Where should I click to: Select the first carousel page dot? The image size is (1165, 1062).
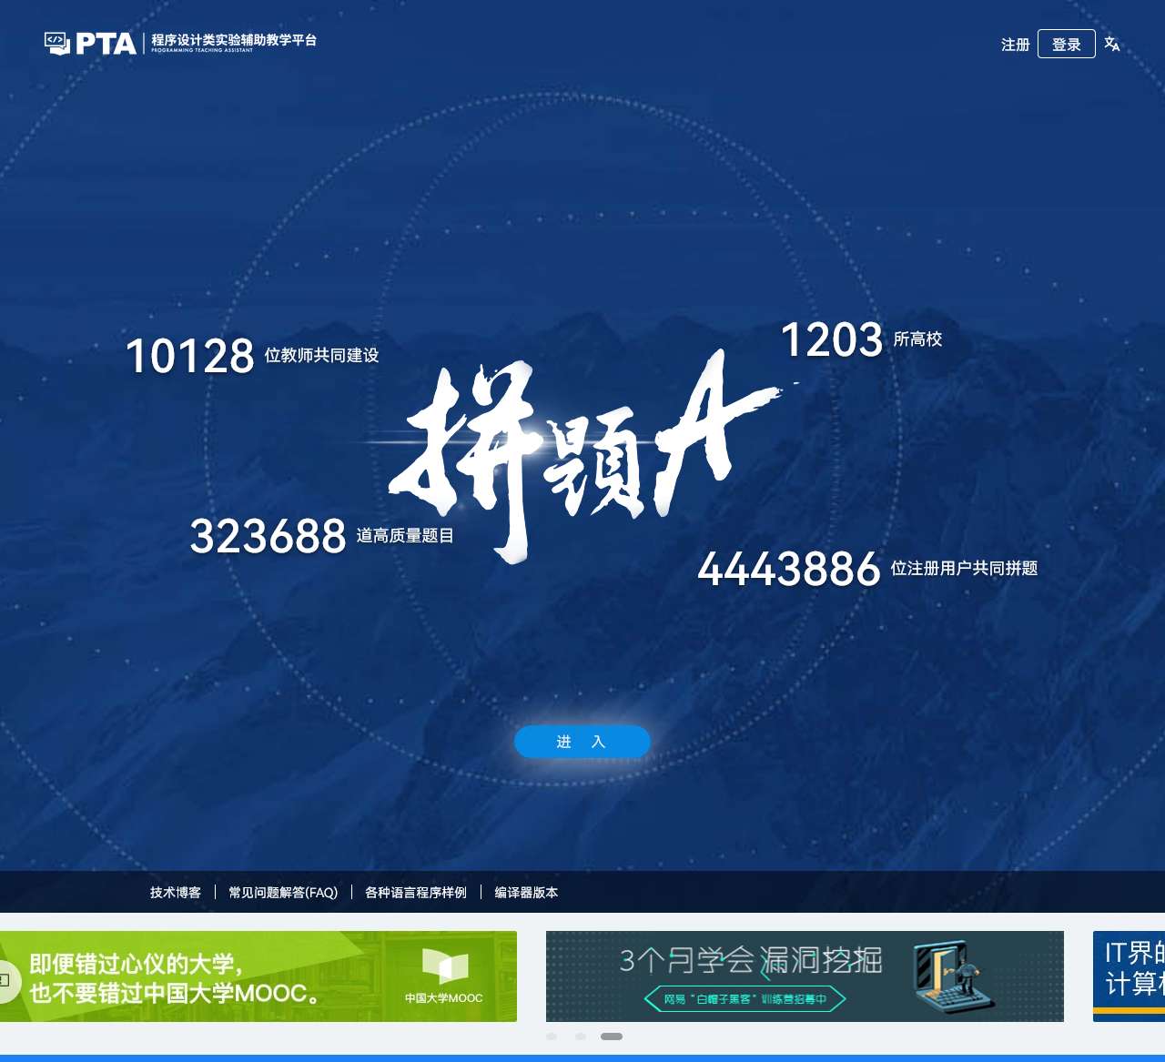[552, 1037]
